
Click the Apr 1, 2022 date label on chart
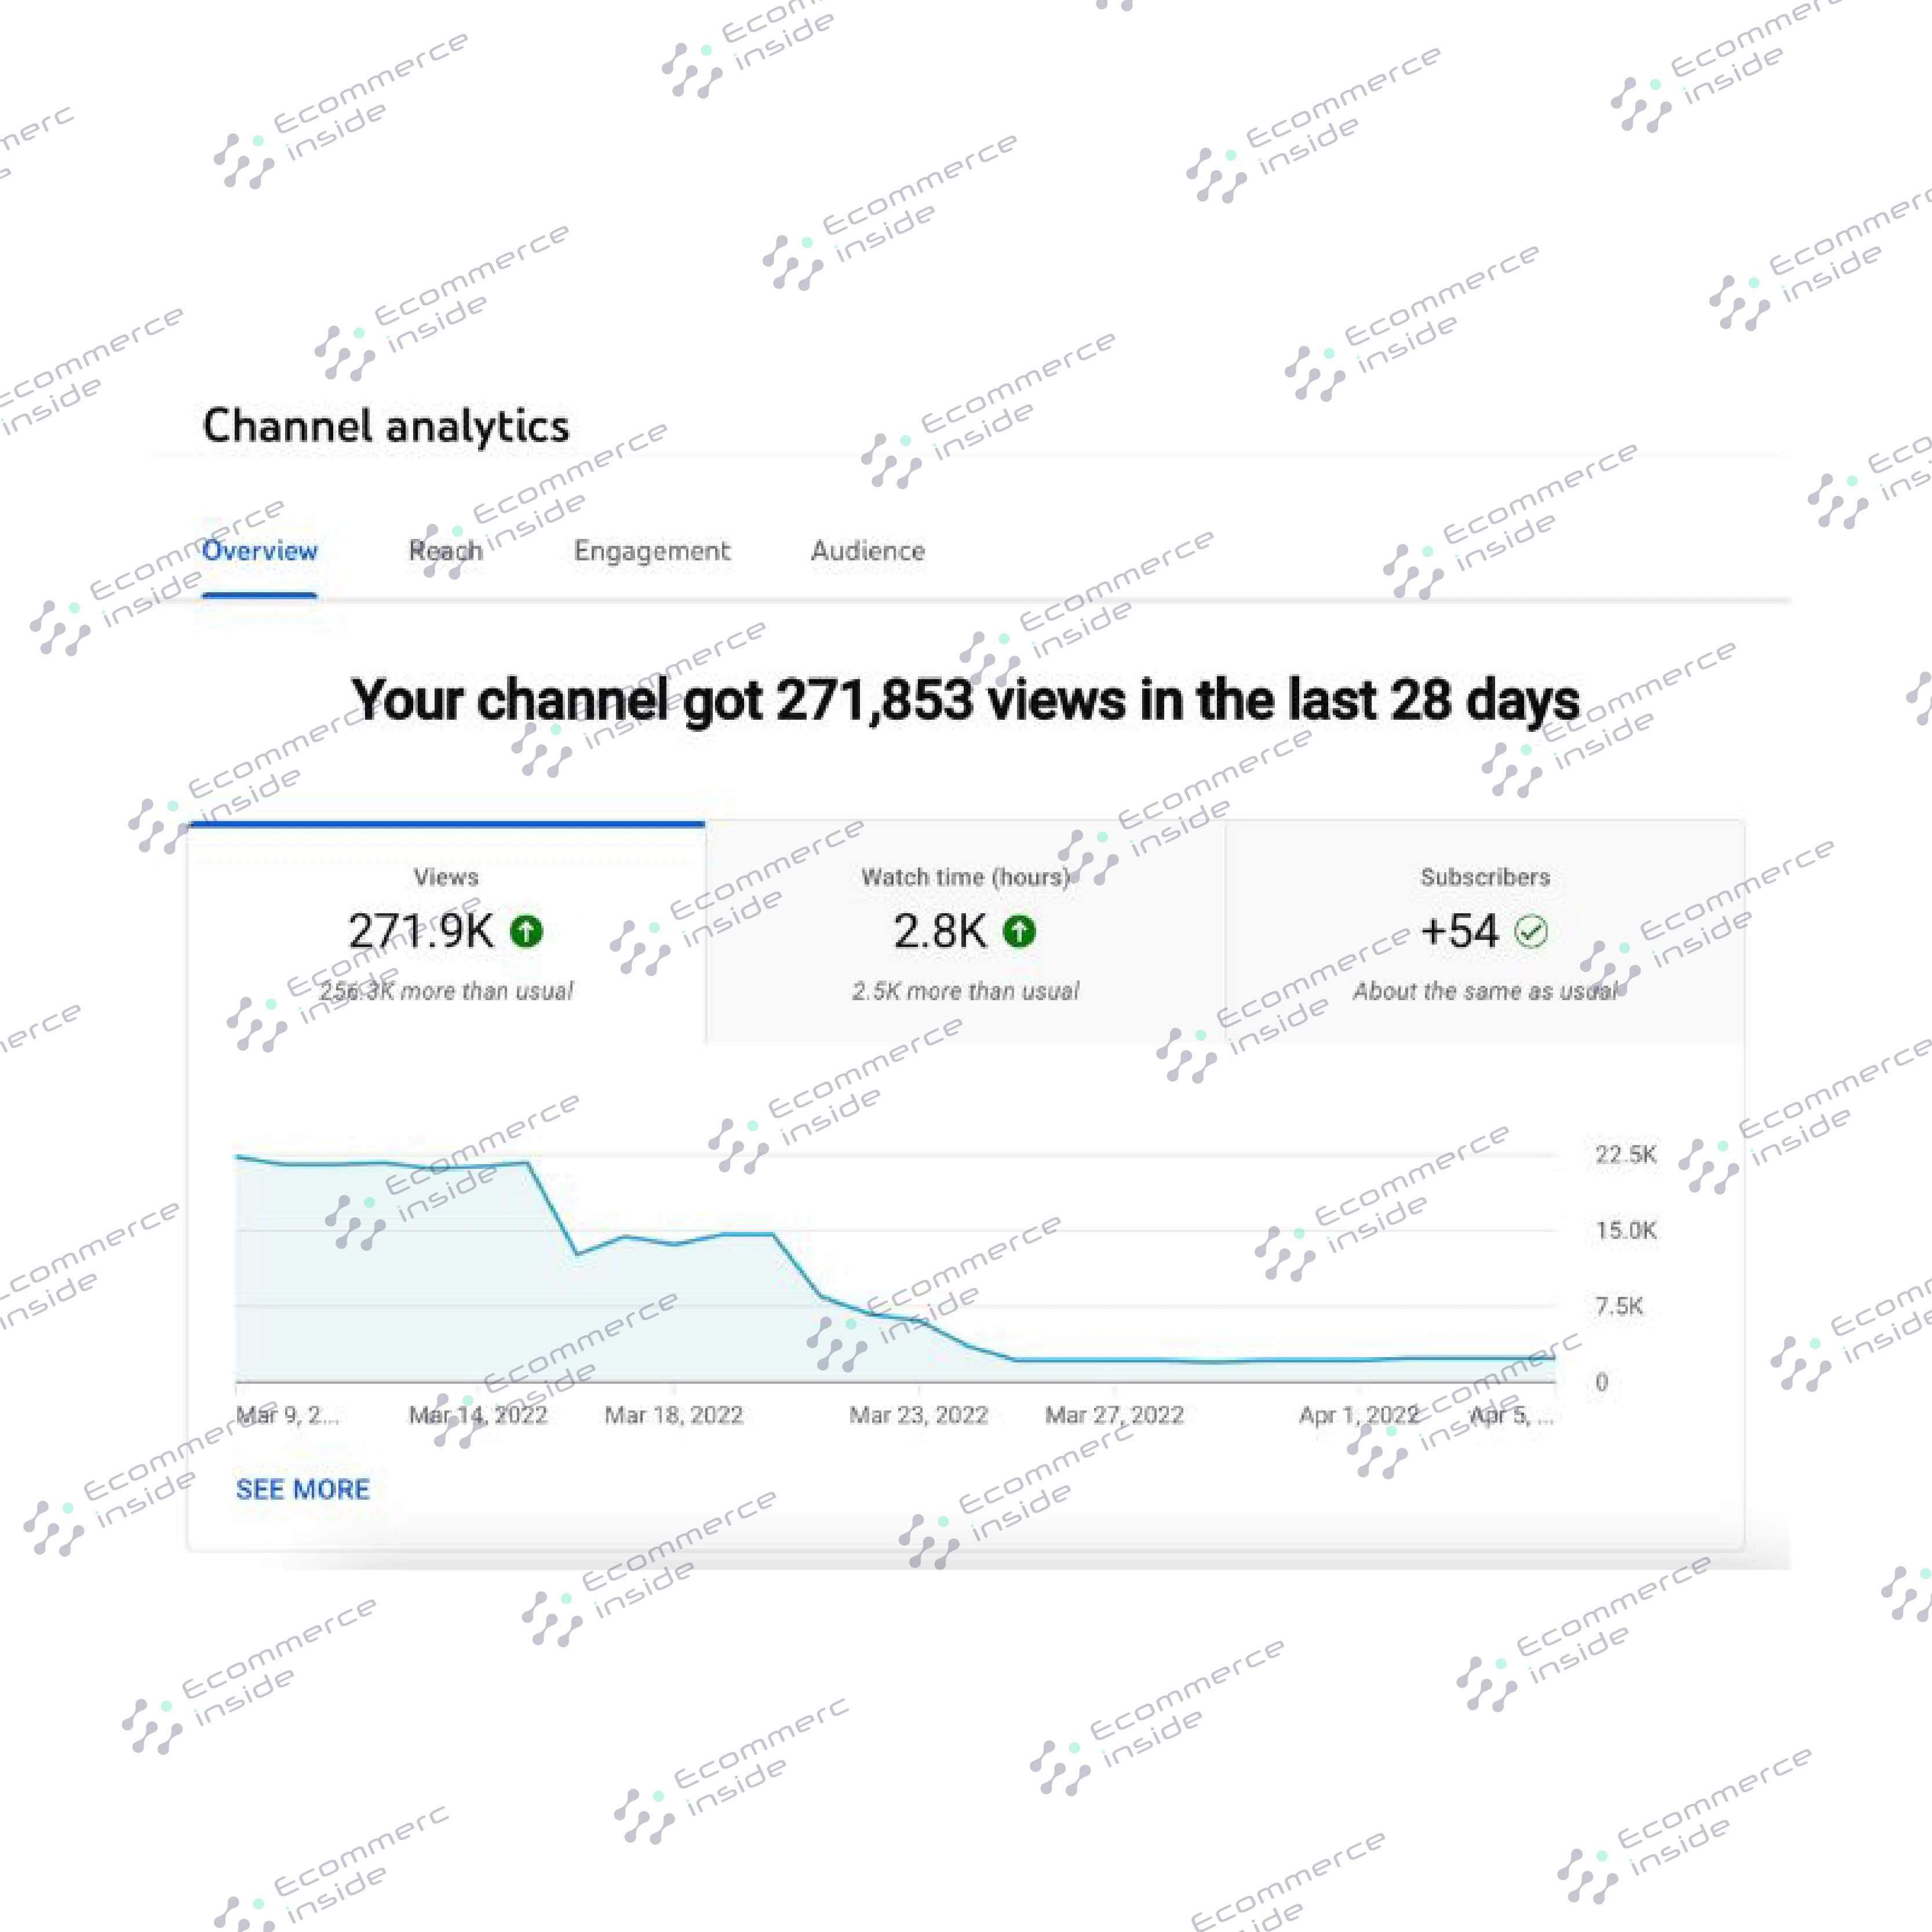[x=1359, y=1415]
